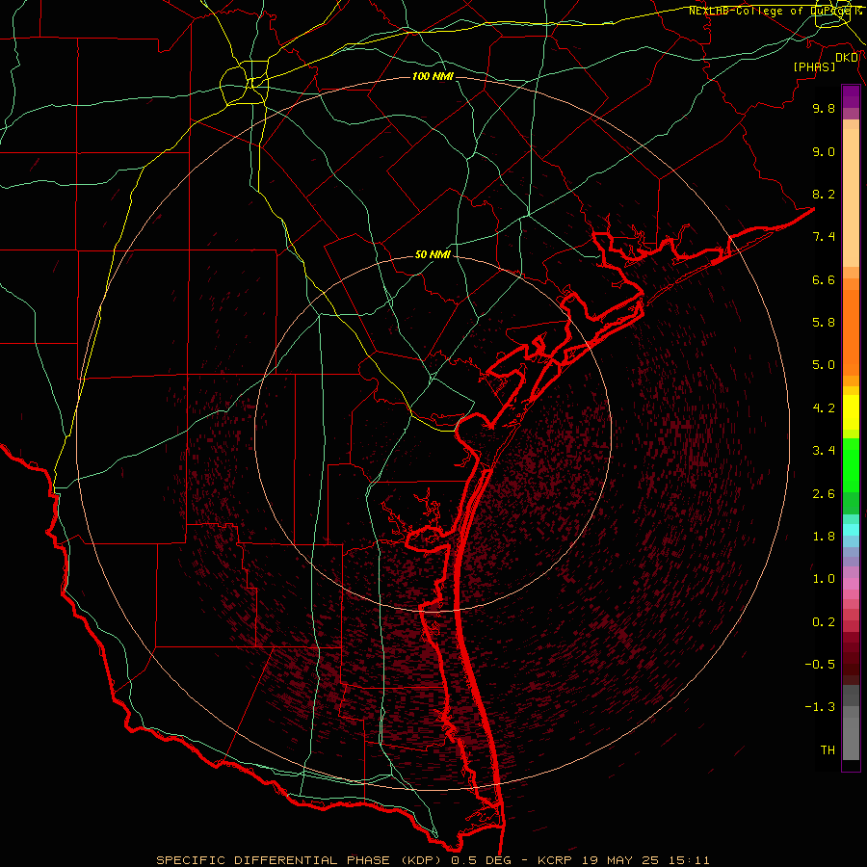Click the bright green segment of color bar
Image resolution: width=867 pixels, height=867 pixels.
pyautogui.click(x=851, y=465)
